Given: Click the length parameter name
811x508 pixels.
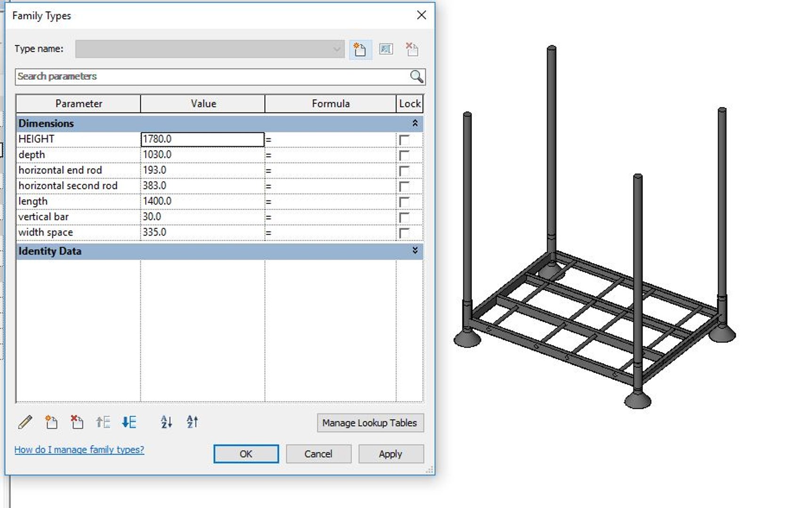Looking at the screenshot, I should [x=33, y=201].
